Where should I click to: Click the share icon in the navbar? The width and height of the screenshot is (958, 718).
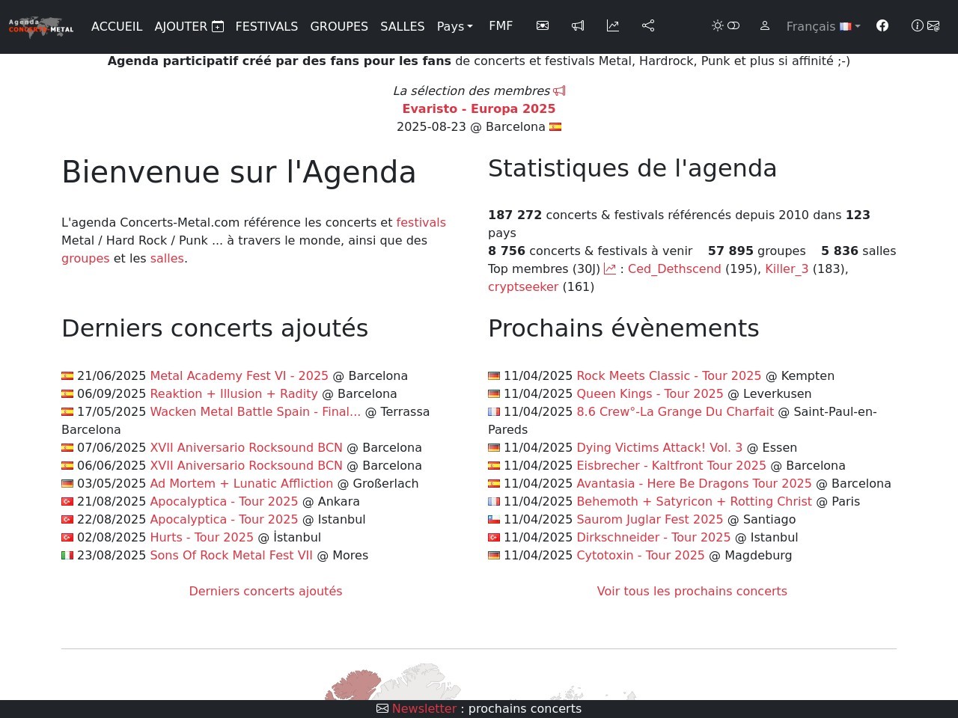[648, 25]
